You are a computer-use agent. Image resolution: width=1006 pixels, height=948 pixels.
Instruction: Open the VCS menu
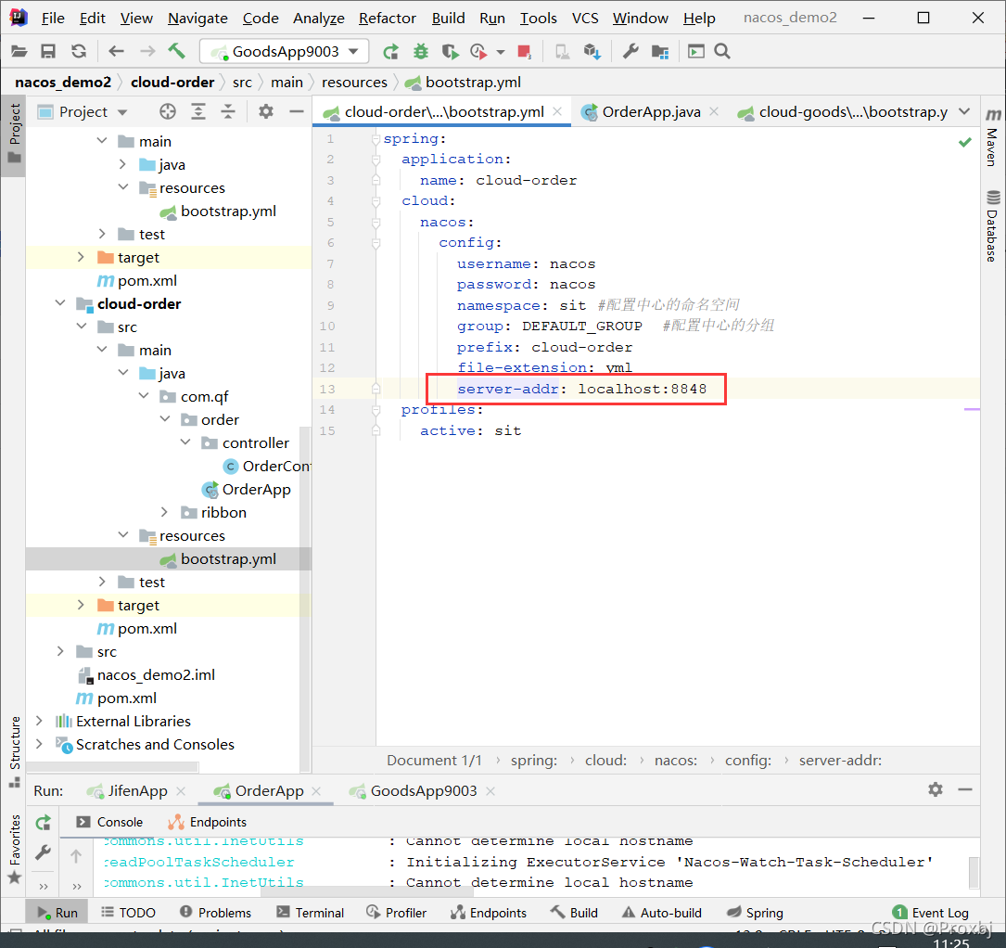(x=585, y=18)
